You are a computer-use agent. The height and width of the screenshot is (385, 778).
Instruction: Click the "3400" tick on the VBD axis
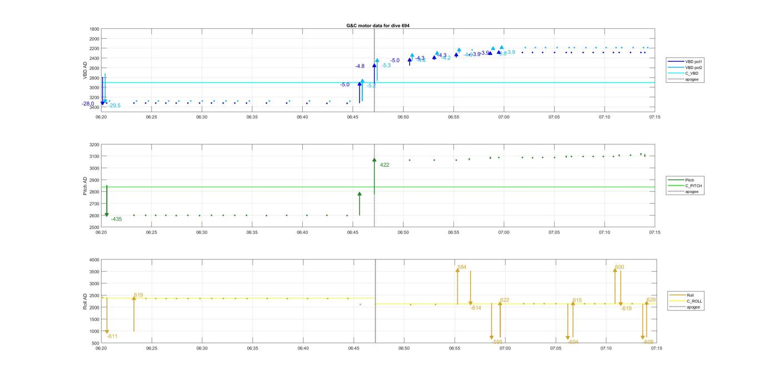click(x=94, y=107)
